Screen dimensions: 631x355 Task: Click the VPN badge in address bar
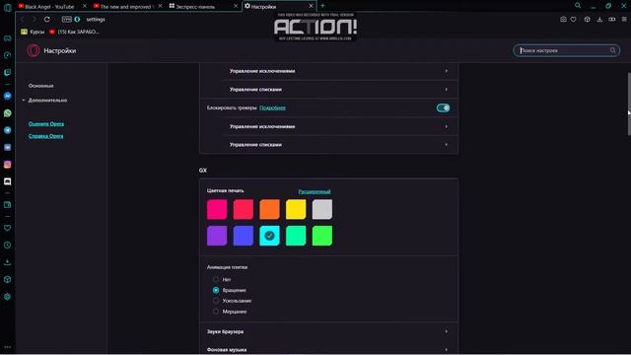point(67,19)
